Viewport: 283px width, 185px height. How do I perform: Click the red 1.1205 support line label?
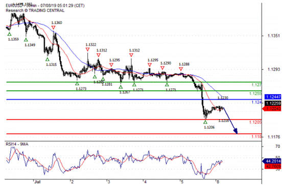click(x=255, y=122)
